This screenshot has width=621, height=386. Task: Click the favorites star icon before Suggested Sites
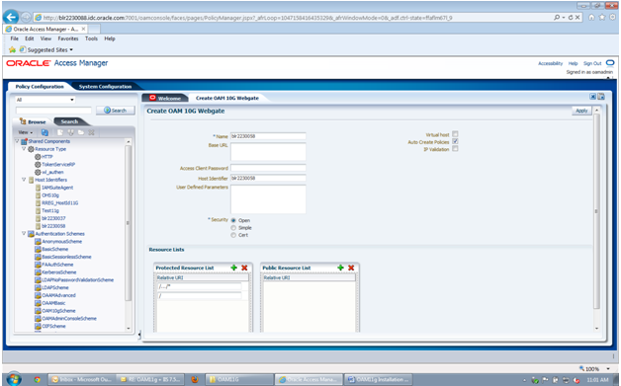[x=12, y=49]
